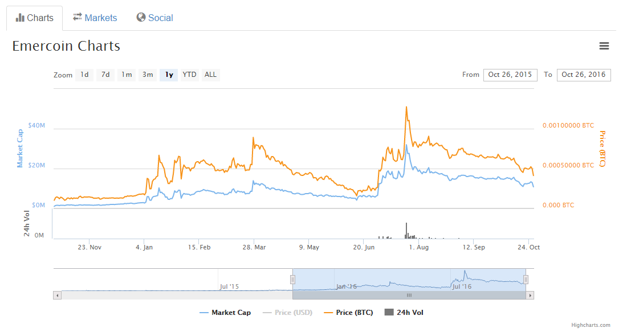Click the left arrow on the navigator scrollbar
This screenshot has width=631, height=332.
click(x=57, y=295)
